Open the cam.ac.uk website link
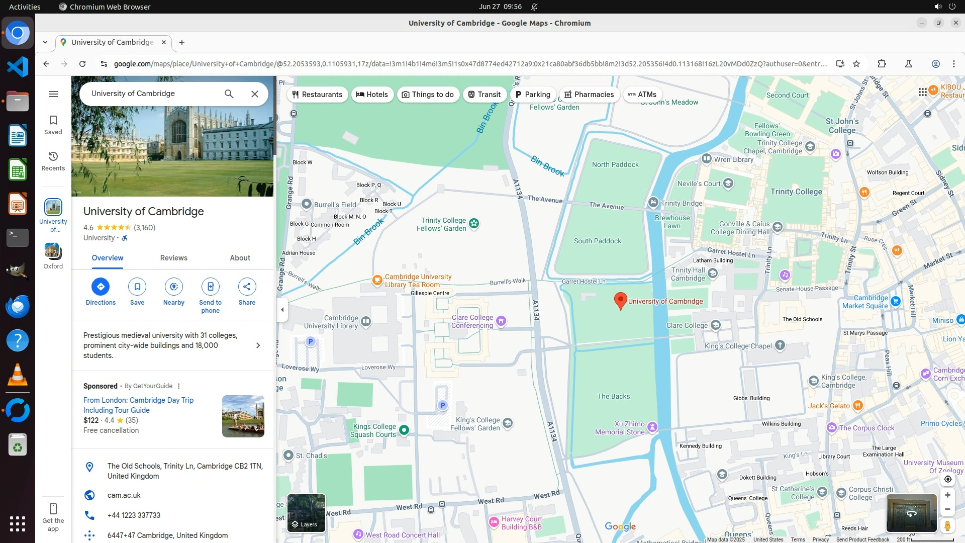The width and height of the screenshot is (965, 543). [124, 495]
